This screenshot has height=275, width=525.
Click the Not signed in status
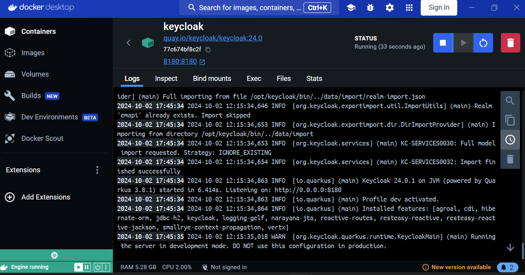(x=224, y=267)
